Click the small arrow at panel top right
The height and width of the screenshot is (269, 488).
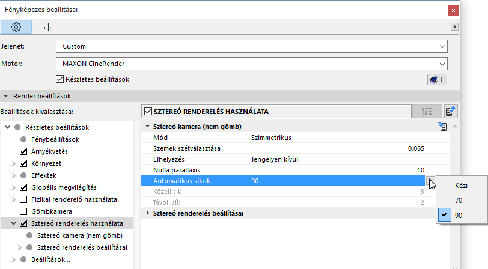coord(455,26)
